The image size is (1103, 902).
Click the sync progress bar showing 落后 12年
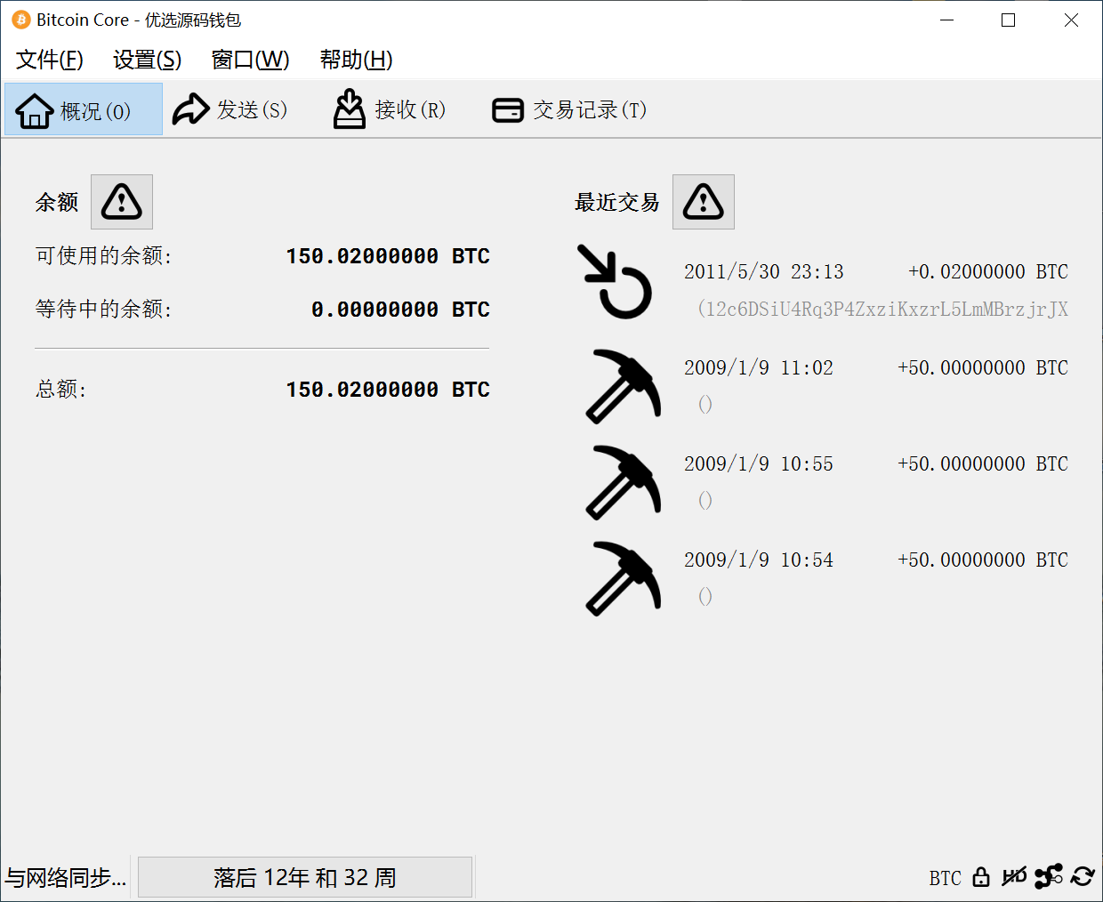pos(304,878)
